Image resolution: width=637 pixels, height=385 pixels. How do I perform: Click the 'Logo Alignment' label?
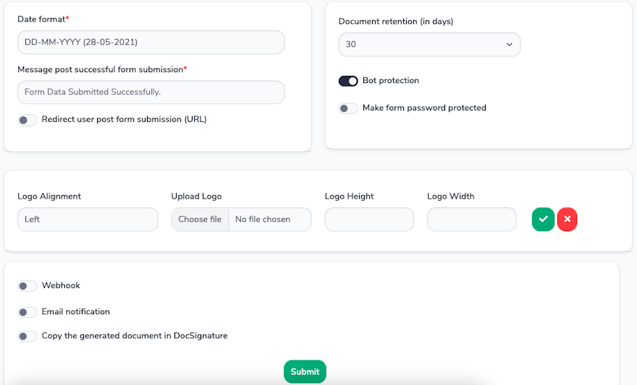pos(49,196)
